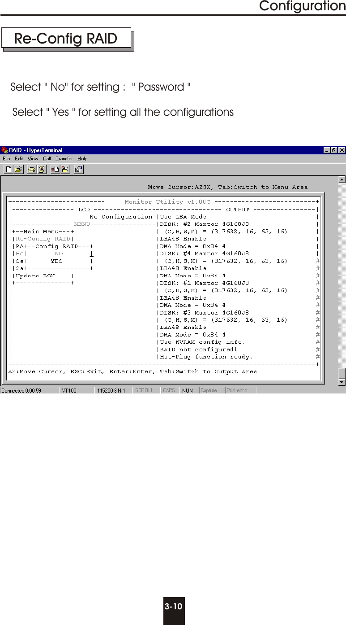Click the scrollbar down arrow
The height and width of the screenshot is (625, 346).
point(342,382)
